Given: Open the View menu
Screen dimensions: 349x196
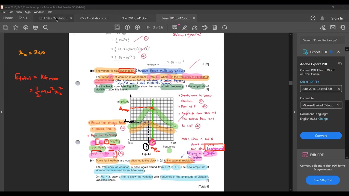Looking at the screenshot, I should [x=19, y=12].
